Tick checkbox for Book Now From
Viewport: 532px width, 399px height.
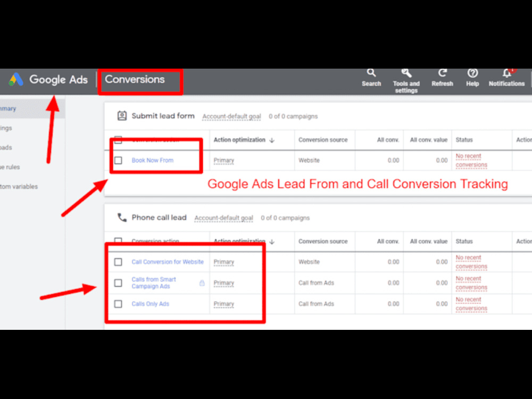118,160
